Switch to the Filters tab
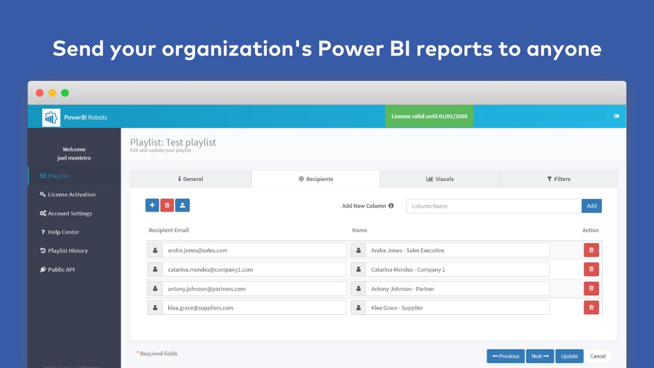 coord(558,179)
